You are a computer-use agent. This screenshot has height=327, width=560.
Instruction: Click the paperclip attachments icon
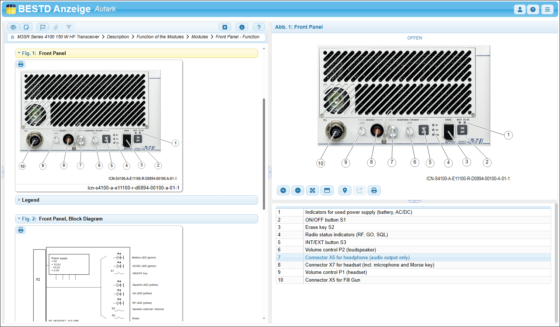pos(56,27)
